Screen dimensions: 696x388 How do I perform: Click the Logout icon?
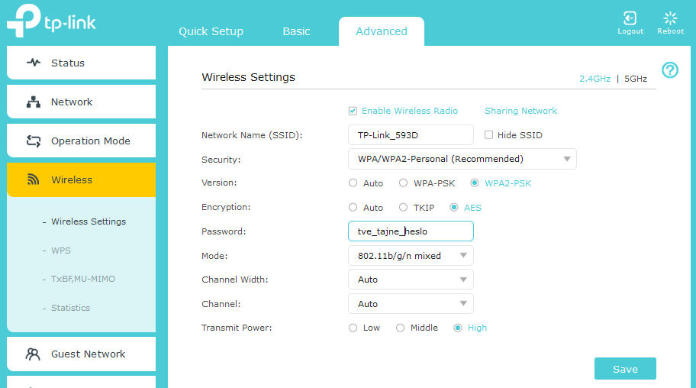pyautogui.click(x=630, y=18)
